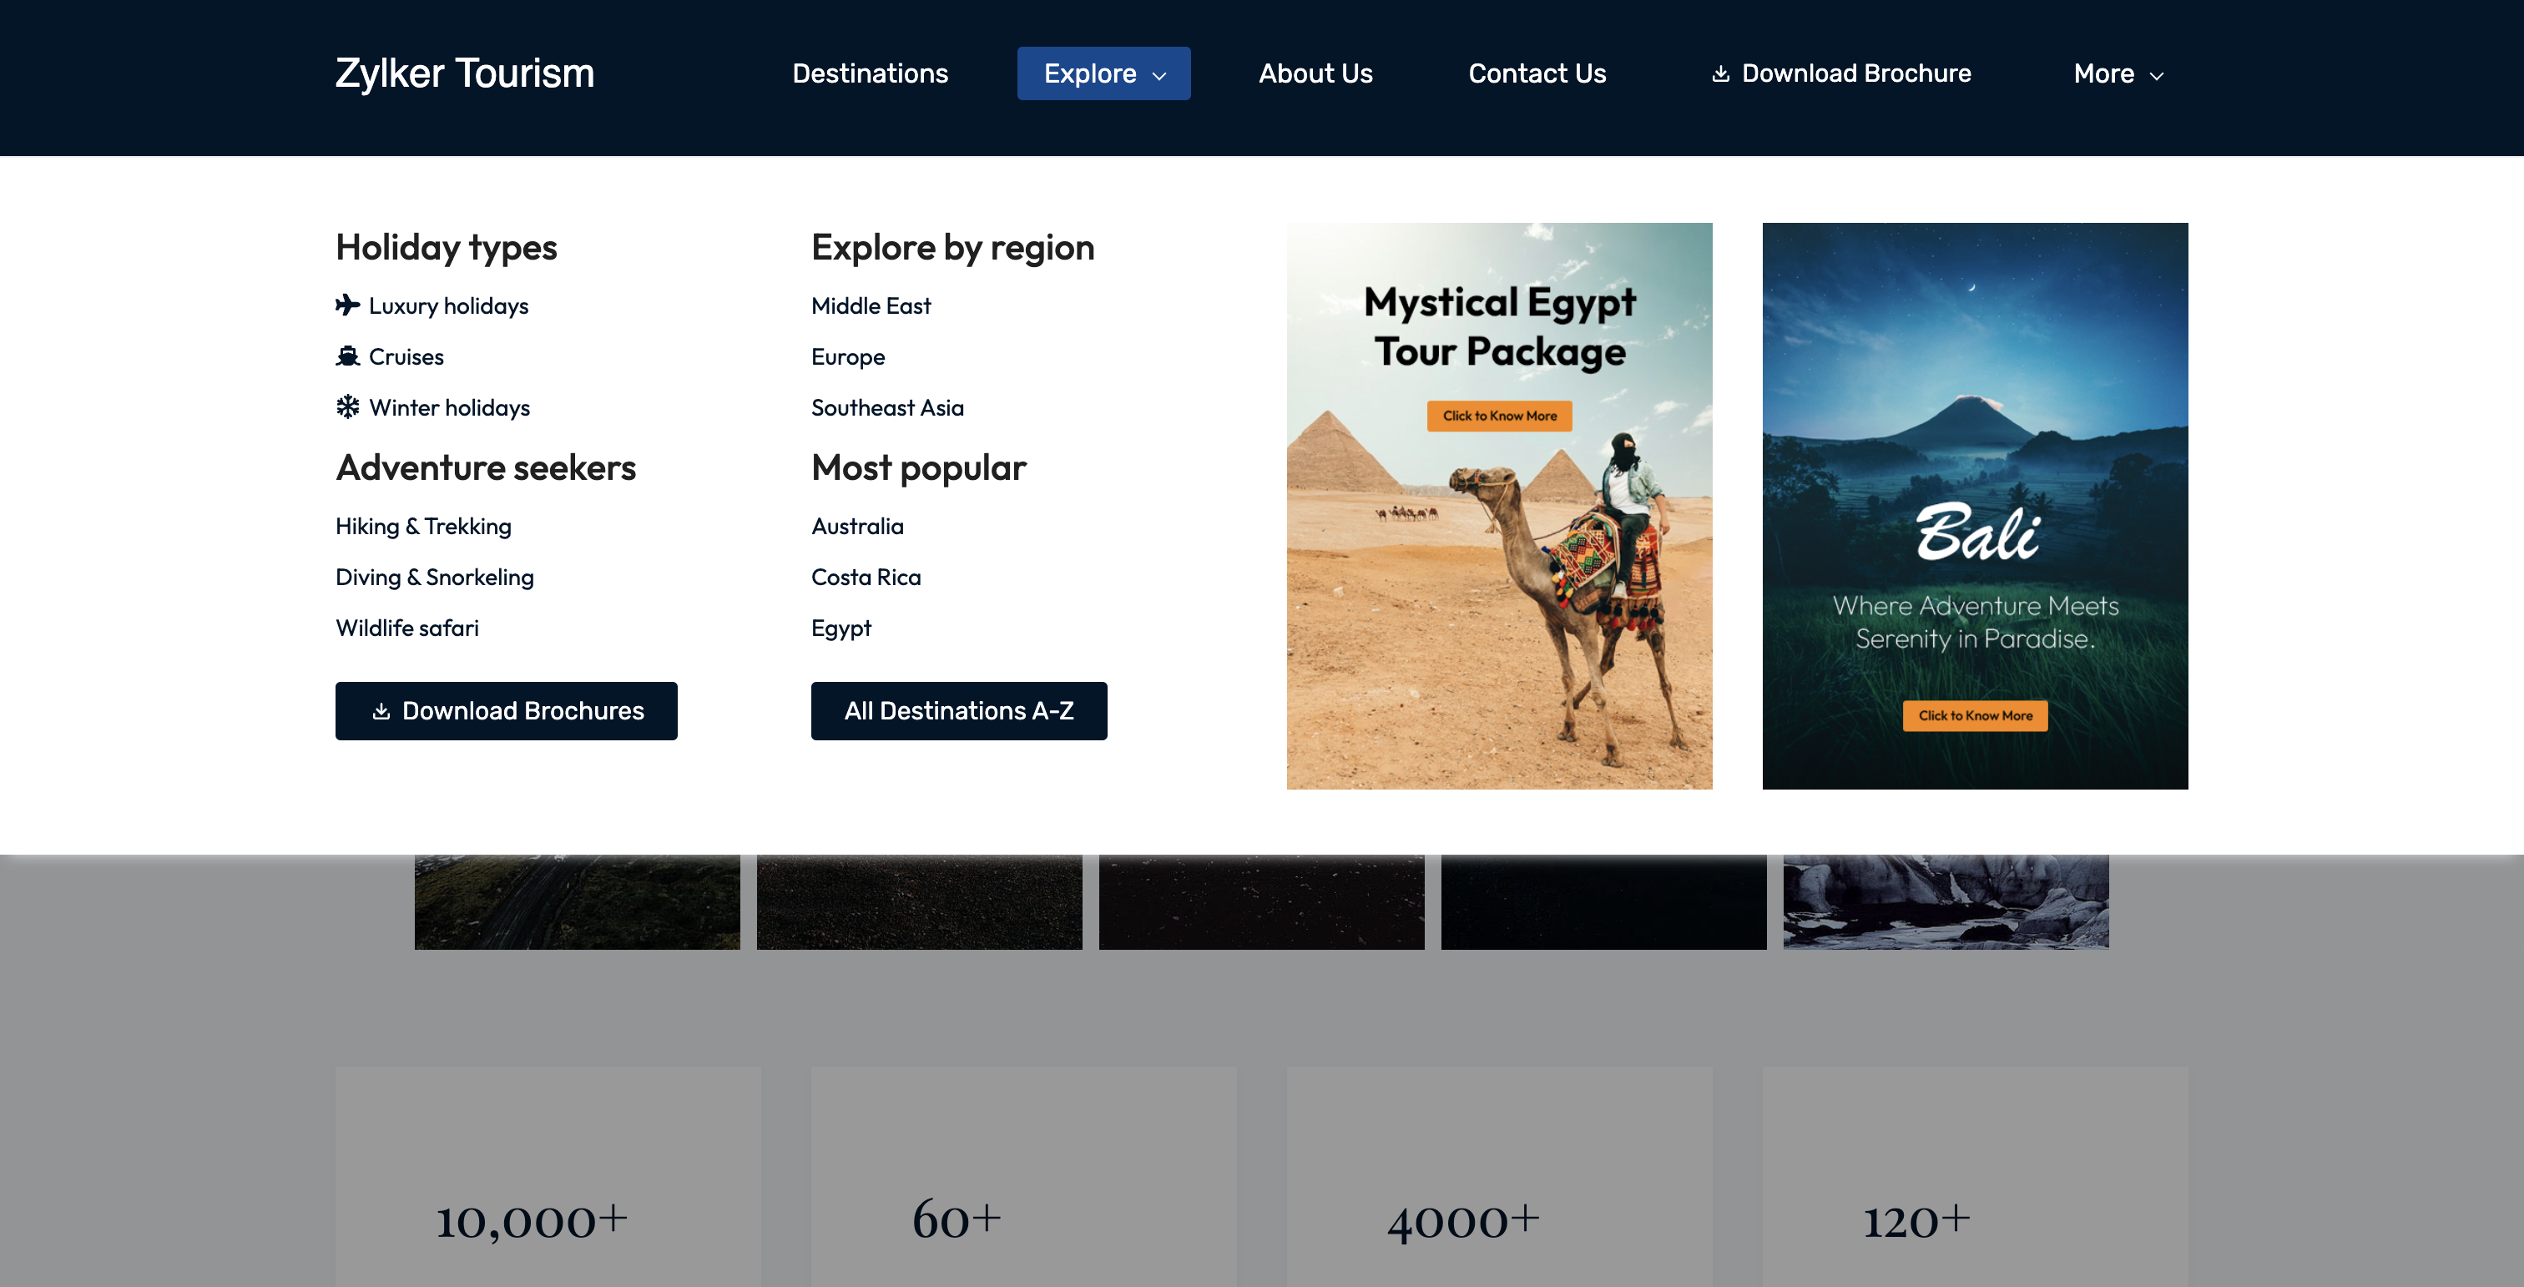Collapse the Explore dropdown chevron
The image size is (2524, 1287).
coord(1159,75)
